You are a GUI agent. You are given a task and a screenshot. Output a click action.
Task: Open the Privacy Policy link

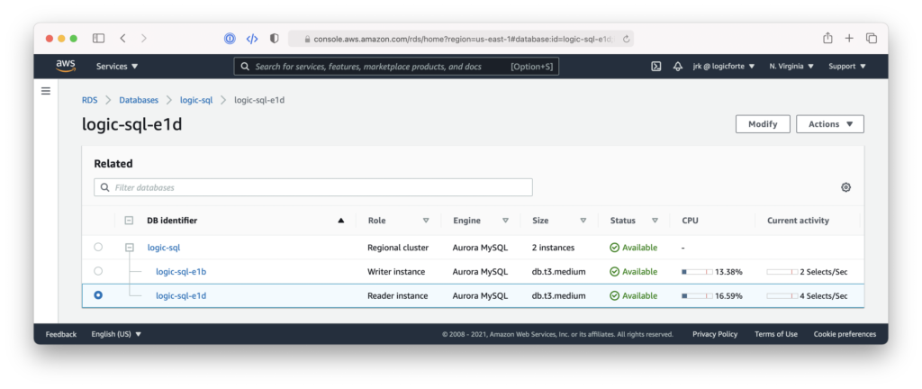714,334
